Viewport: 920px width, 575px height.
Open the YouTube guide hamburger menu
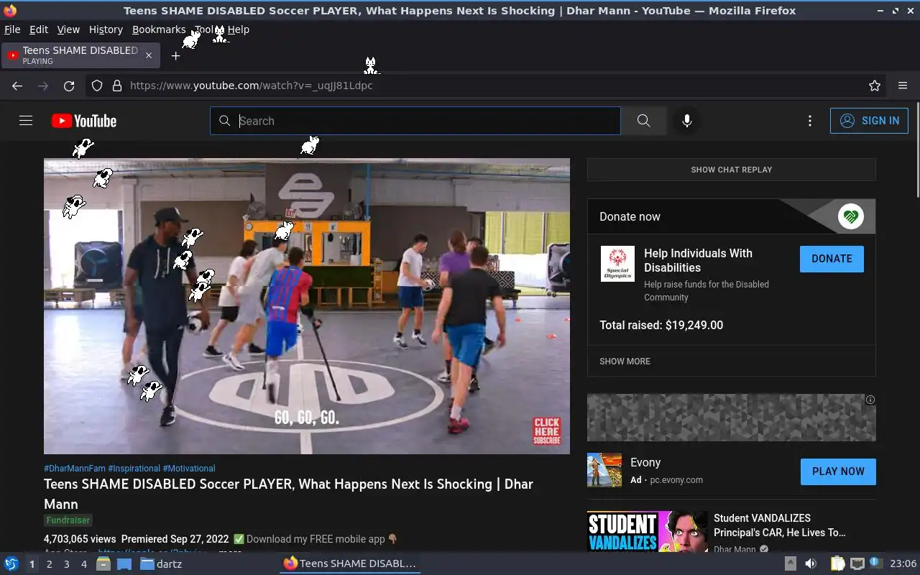pyautogui.click(x=26, y=121)
